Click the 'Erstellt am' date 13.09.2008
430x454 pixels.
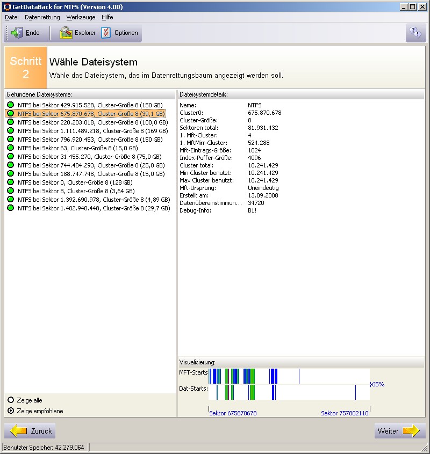(263, 195)
